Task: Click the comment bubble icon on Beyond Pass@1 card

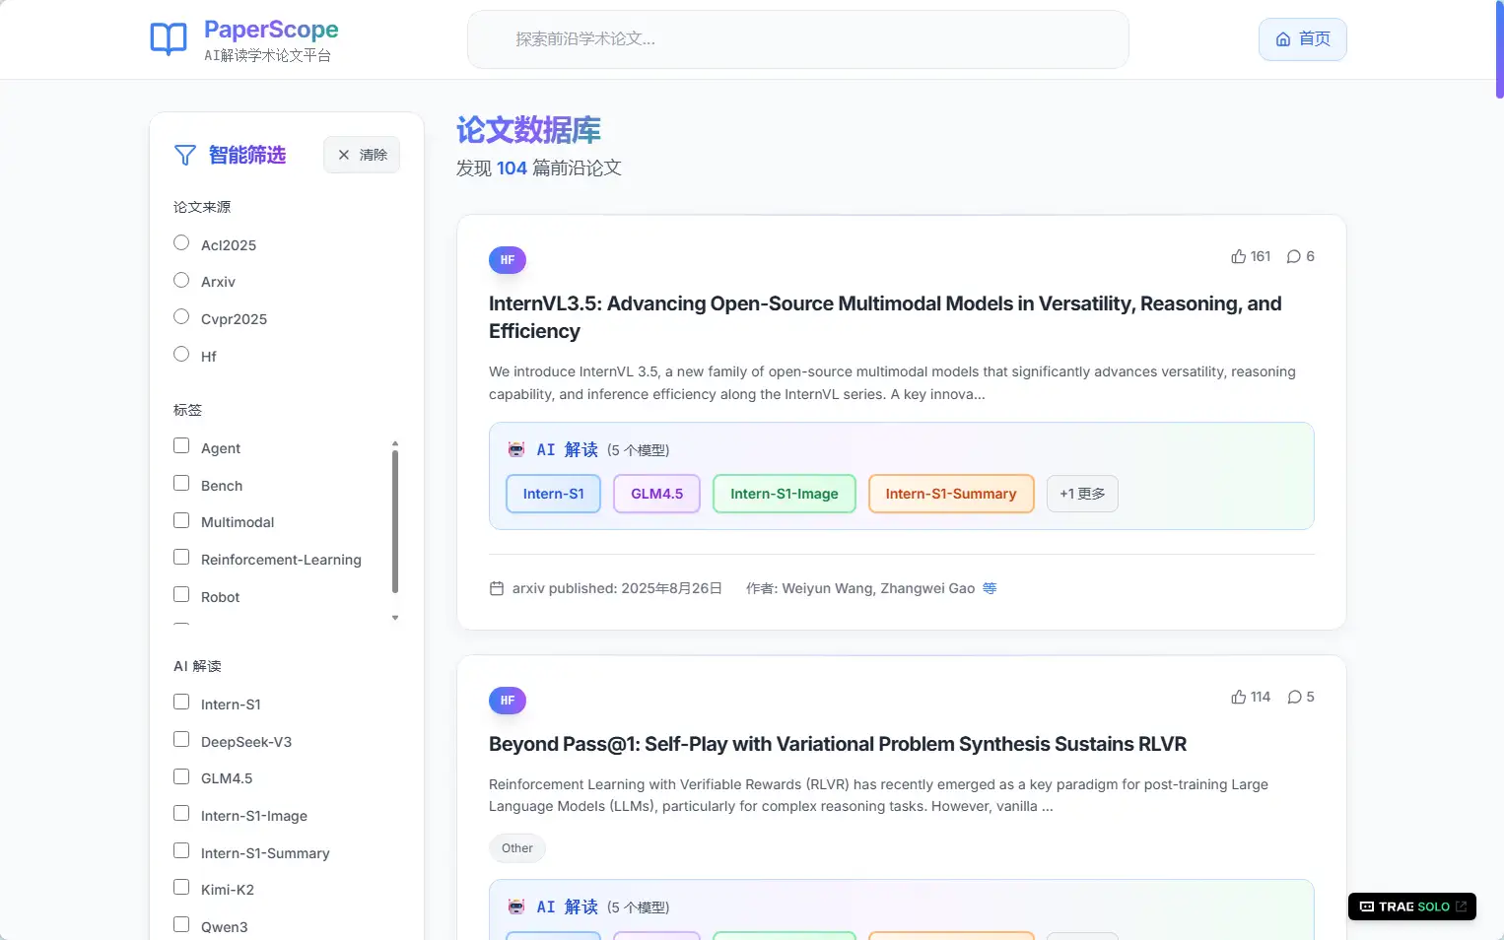Action: pos(1294,697)
